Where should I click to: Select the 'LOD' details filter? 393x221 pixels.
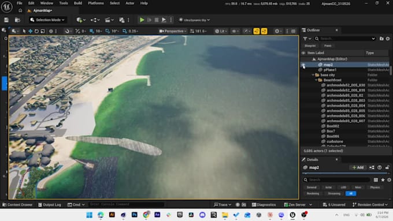343,187
